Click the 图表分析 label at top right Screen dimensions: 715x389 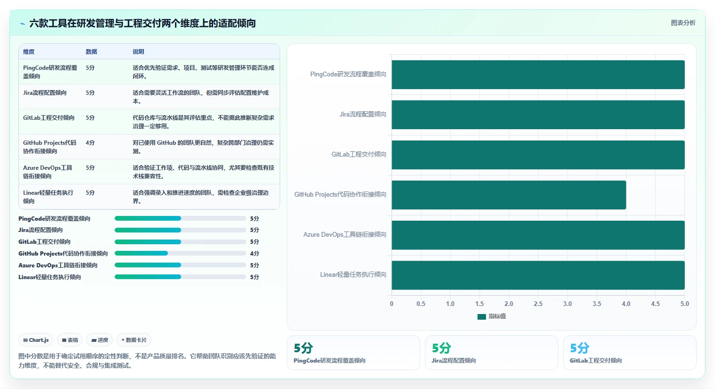click(683, 23)
